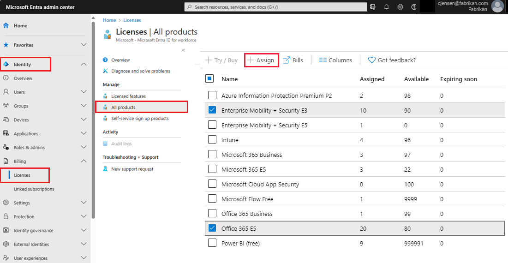The height and width of the screenshot is (263, 508).
Task: Click the Home breadcrumb link
Action: tap(109, 20)
